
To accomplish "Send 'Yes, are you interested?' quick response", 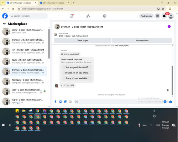I will point(77,67).
